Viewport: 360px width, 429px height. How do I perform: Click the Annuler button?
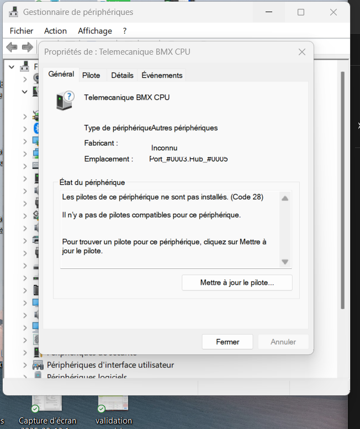coord(283,342)
